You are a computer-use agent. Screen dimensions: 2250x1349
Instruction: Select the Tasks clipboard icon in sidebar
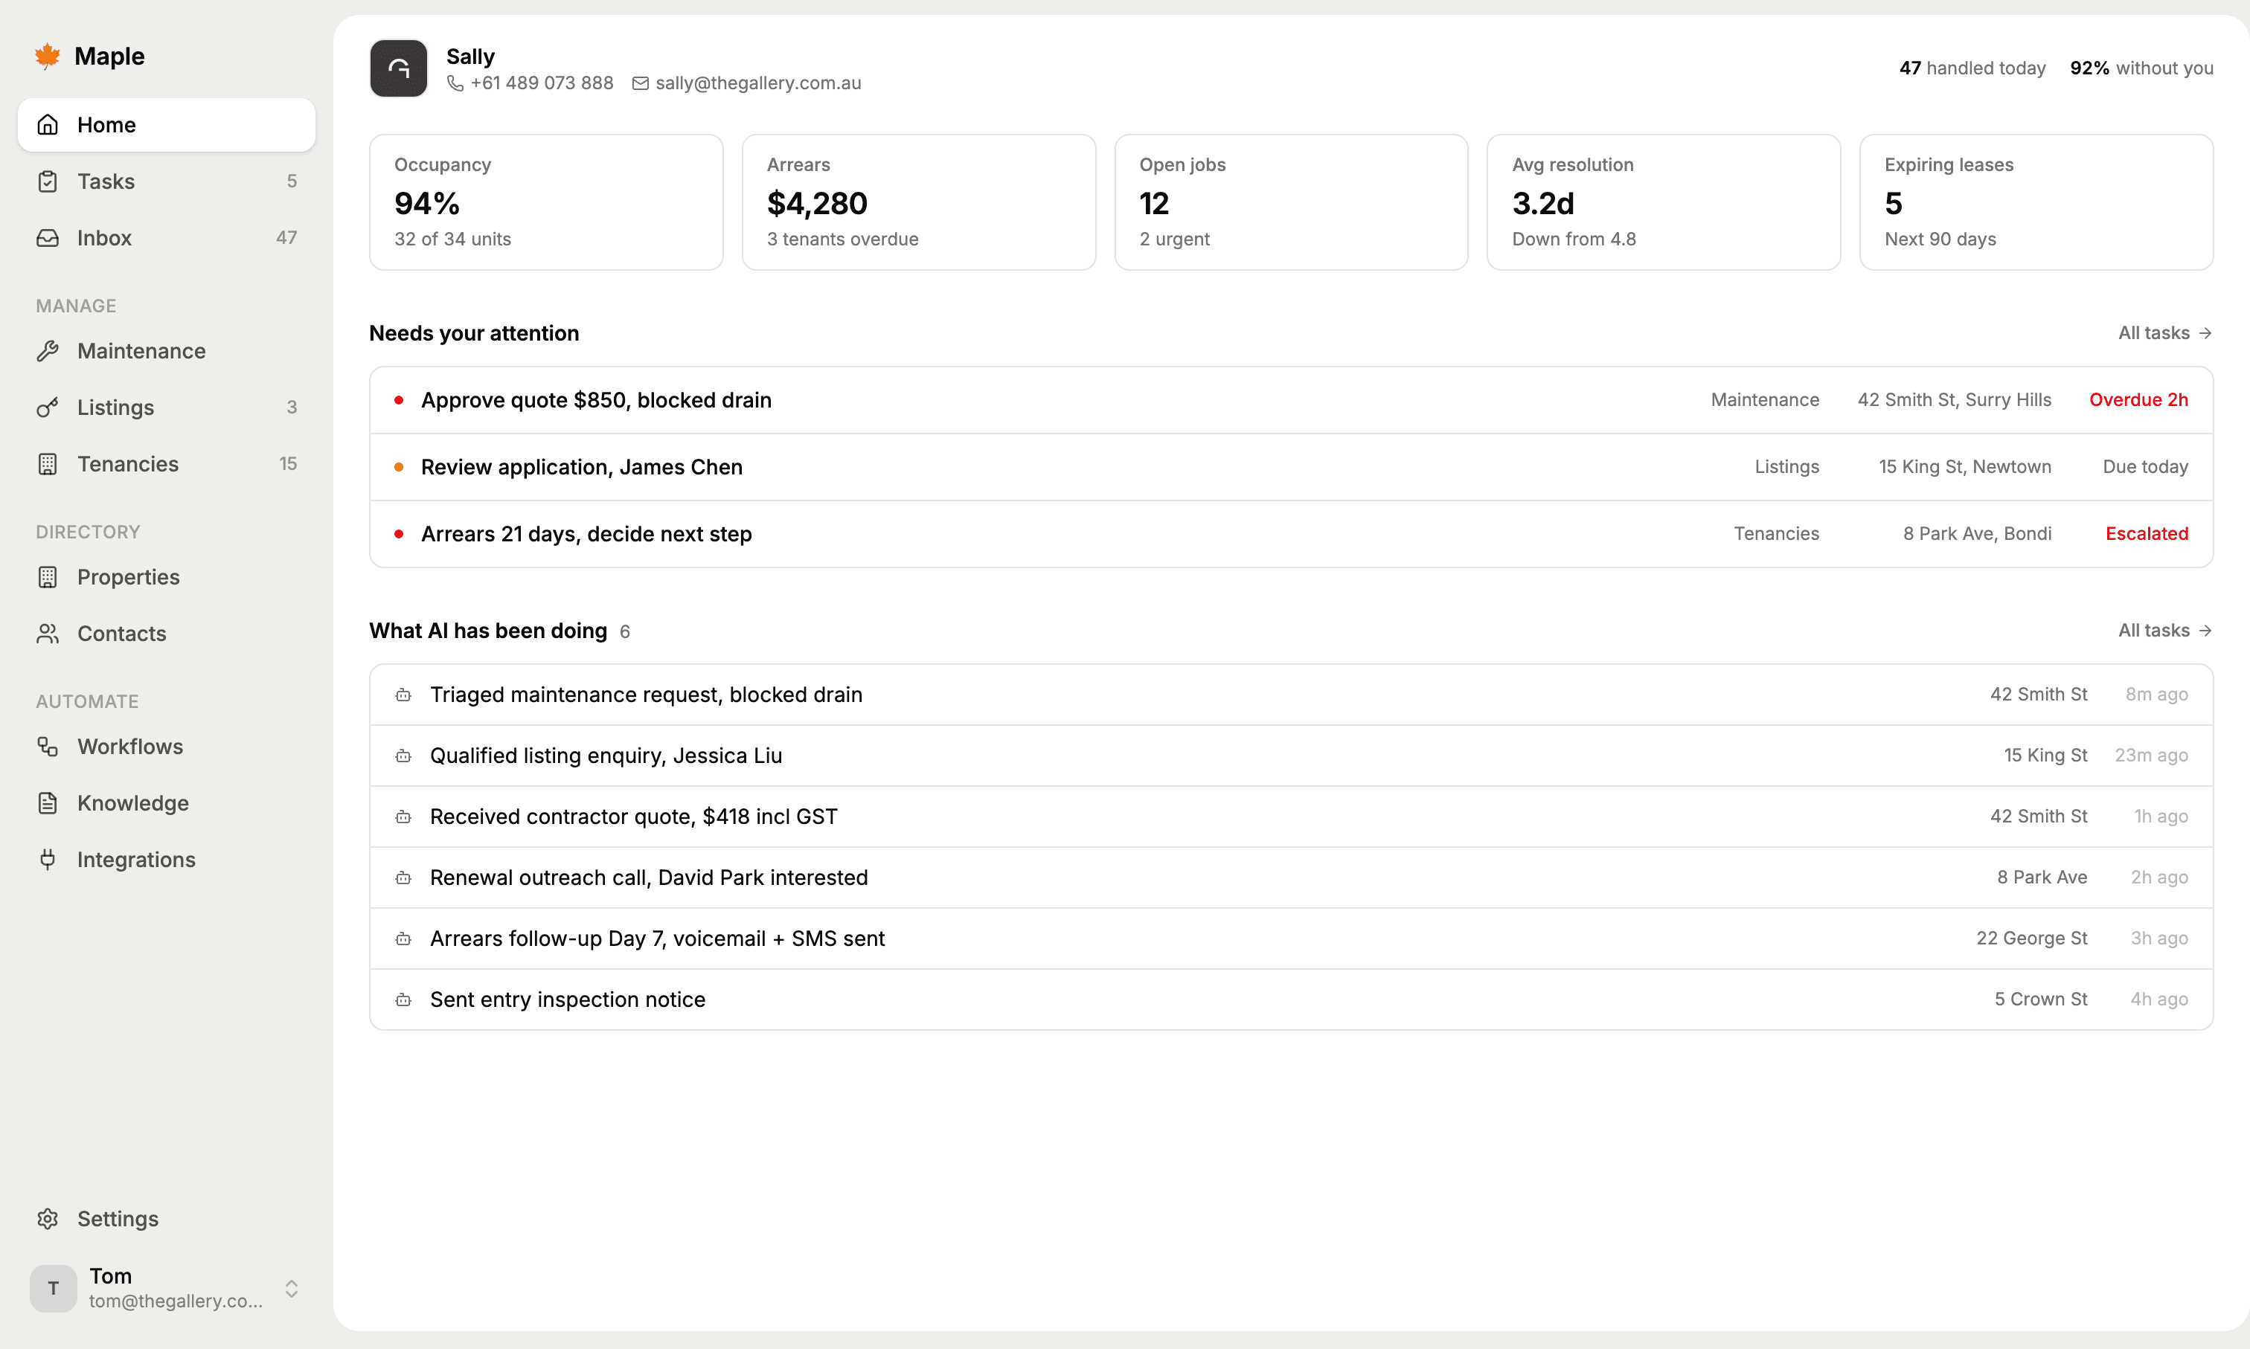tap(48, 181)
